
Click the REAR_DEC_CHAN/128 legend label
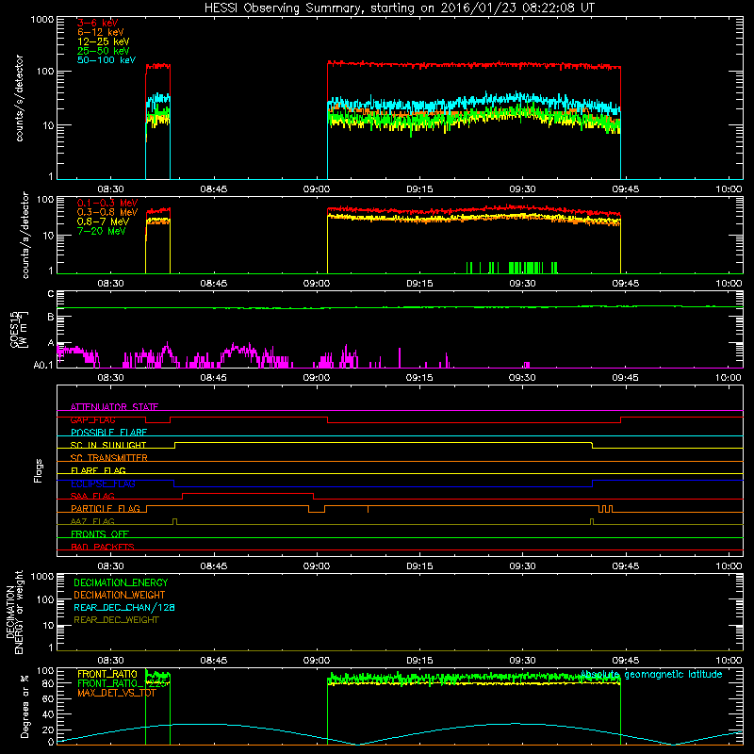click(124, 607)
